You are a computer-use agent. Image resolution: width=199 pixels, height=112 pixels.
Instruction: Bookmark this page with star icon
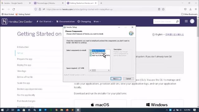pos(163,9)
